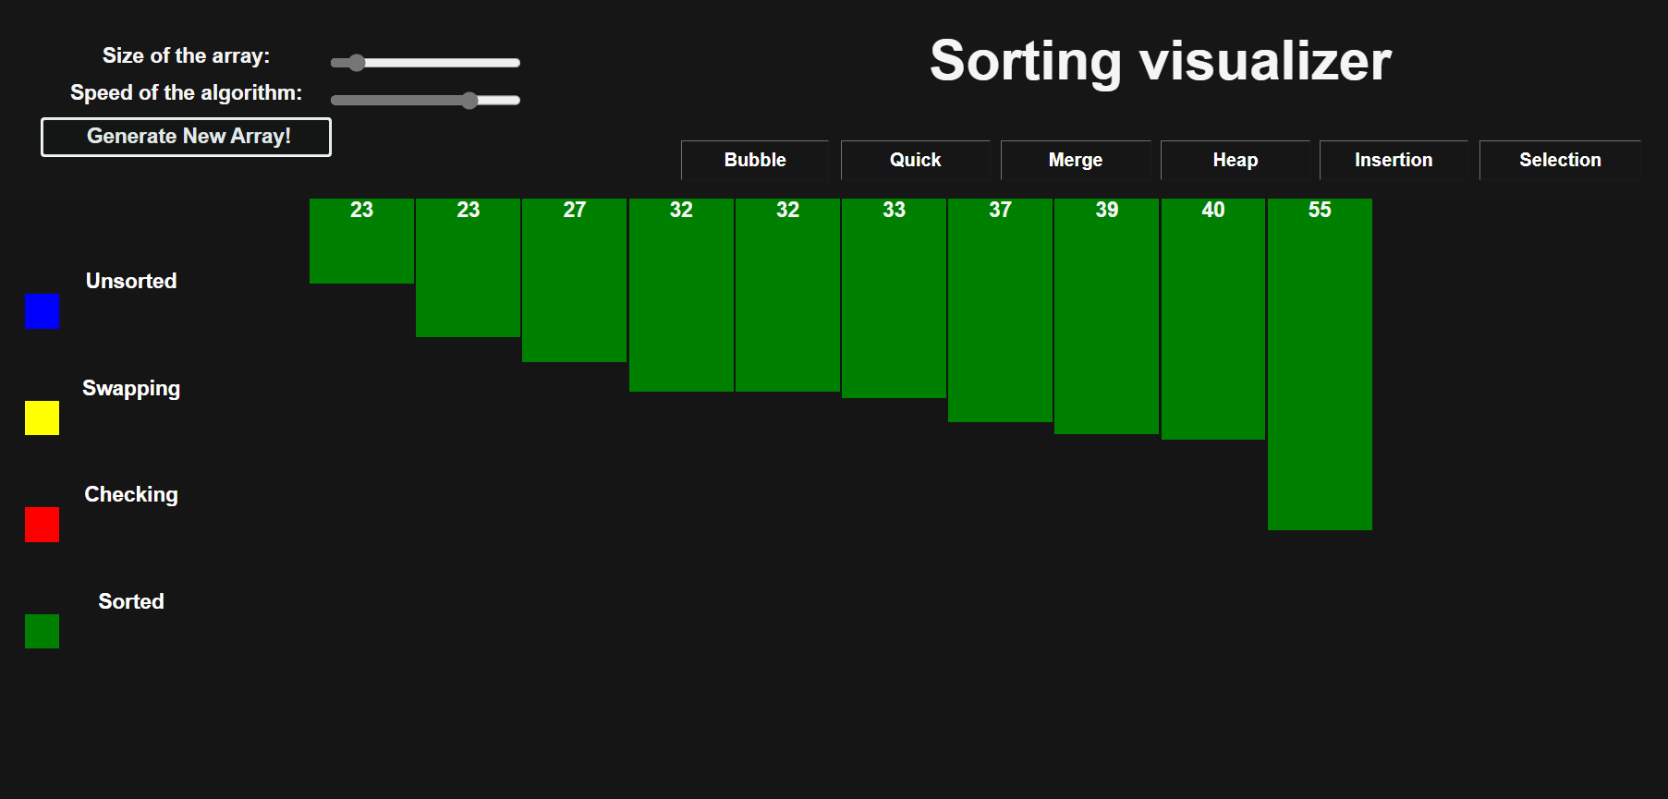The height and width of the screenshot is (799, 1668).
Task: Adjust the array size slider
Action: coord(425,63)
